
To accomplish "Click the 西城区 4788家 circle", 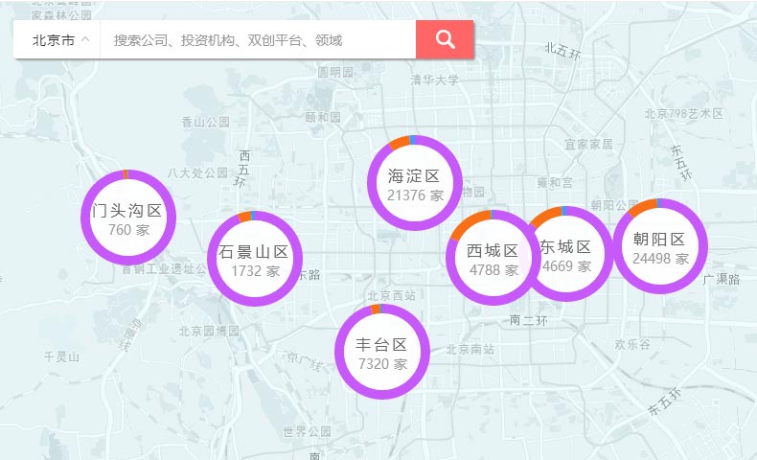I will click(493, 259).
